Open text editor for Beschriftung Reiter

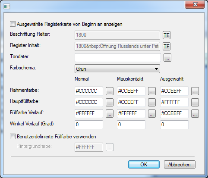click(x=167, y=35)
